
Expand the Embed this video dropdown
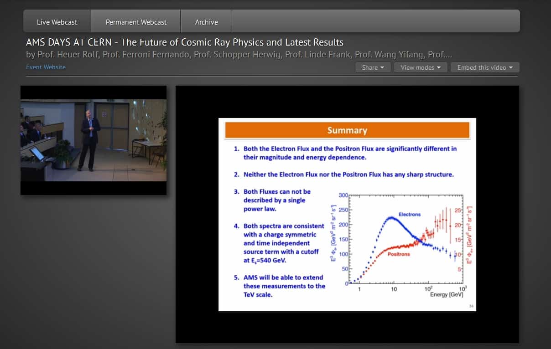485,67
